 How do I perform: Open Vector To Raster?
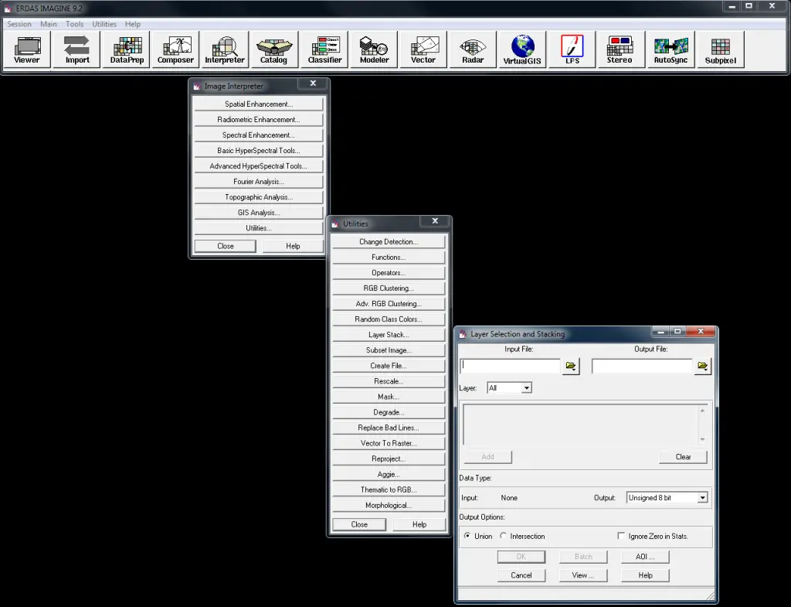pyautogui.click(x=389, y=443)
